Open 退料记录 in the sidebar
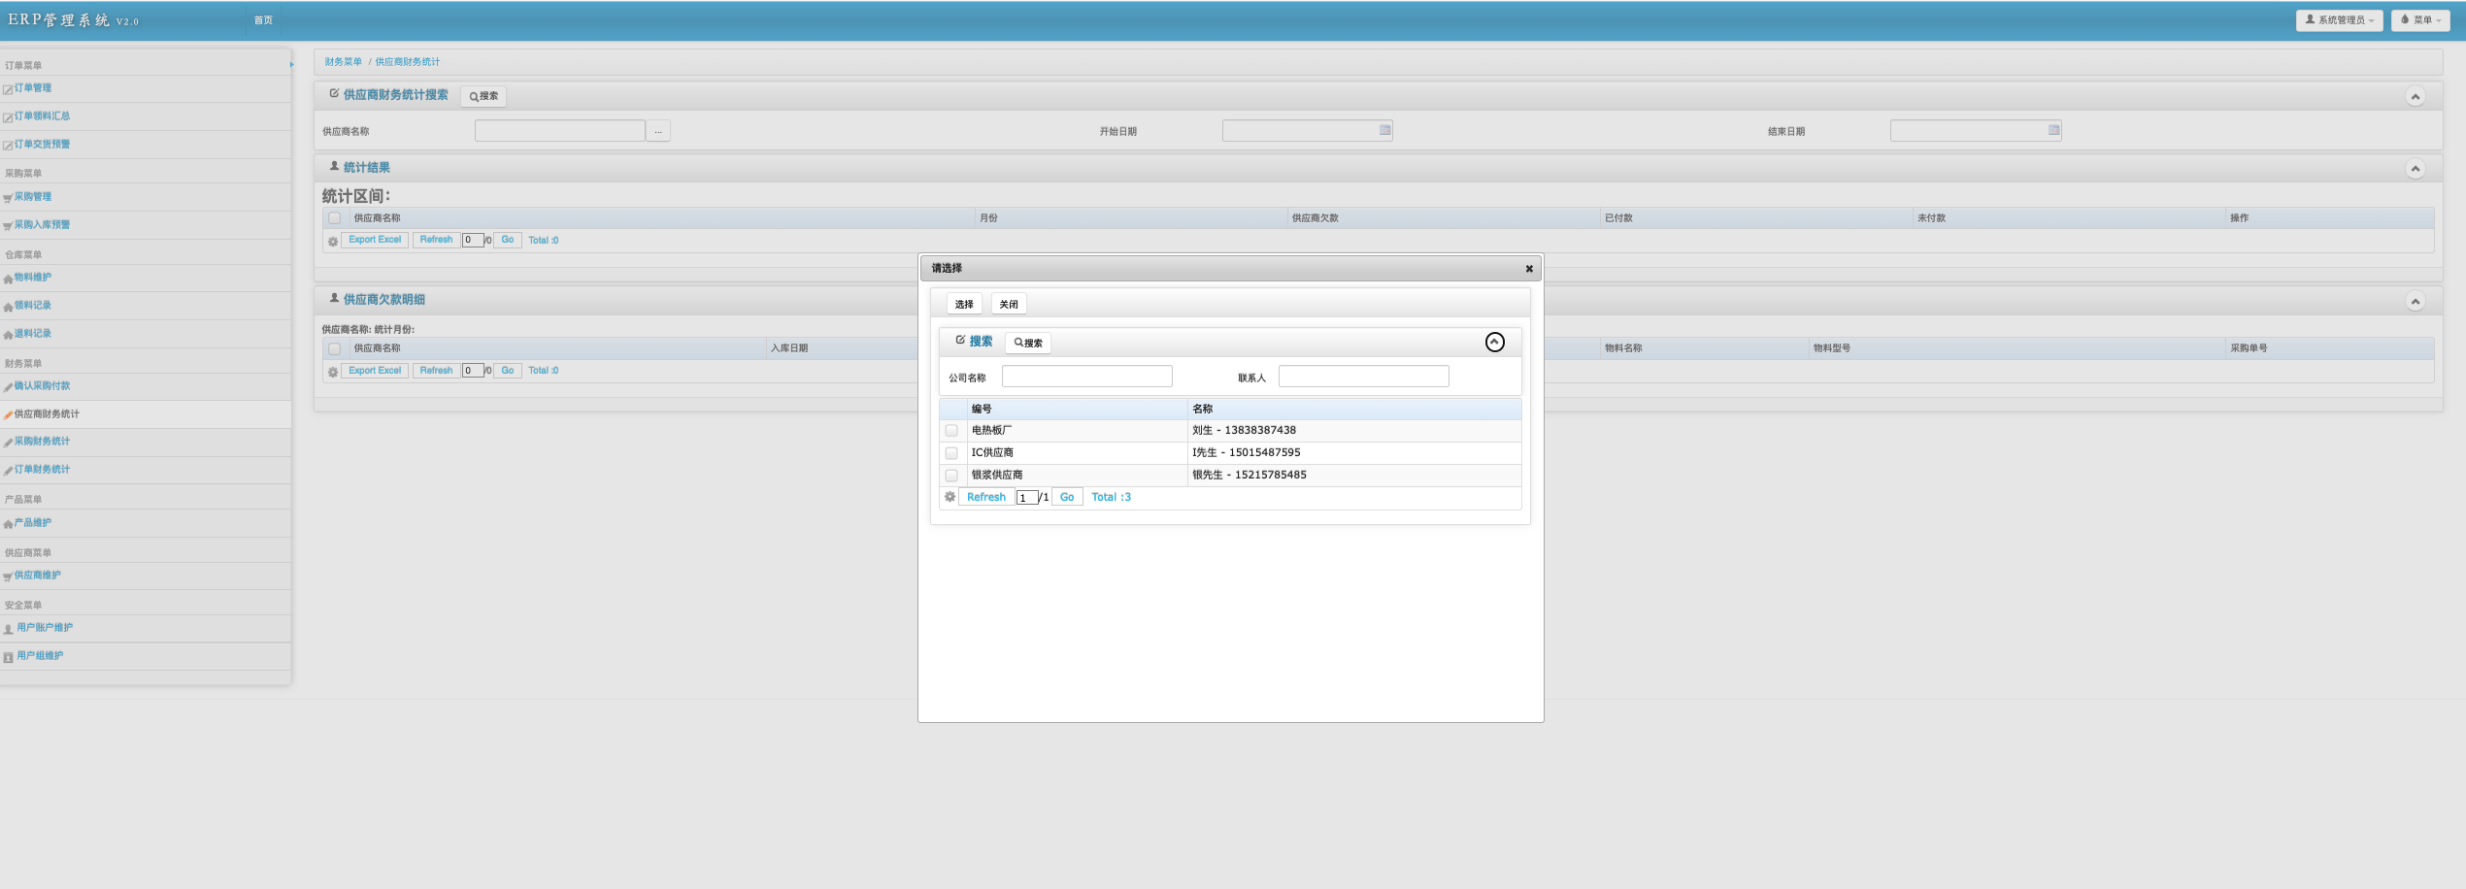This screenshot has height=889, width=2466. tap(33, 334)
